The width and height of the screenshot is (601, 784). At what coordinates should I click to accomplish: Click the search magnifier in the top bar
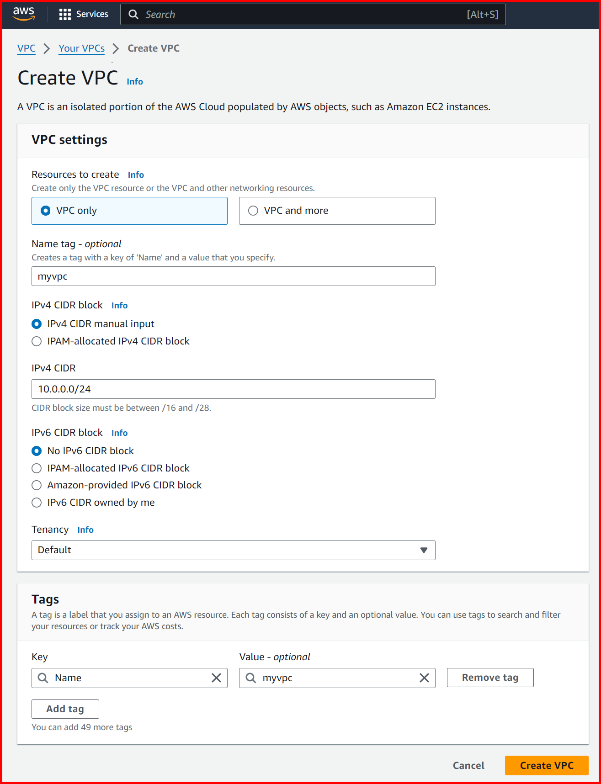[x=133, y=14]
